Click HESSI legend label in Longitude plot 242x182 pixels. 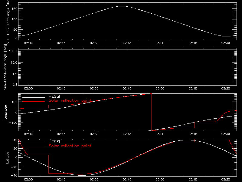pyautogui.click(x=54, y=96)
